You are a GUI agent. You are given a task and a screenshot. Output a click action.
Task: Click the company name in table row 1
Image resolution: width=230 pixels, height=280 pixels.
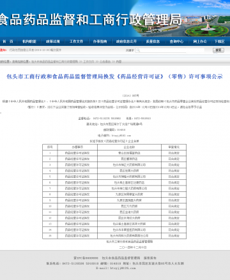pyautogui.click(x=129, y=153)
